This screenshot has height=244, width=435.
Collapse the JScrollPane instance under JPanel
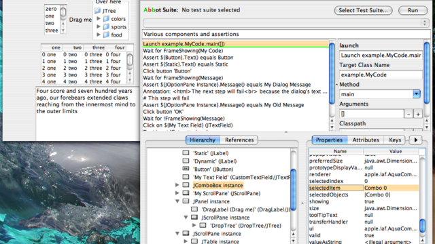coord(186,218)
